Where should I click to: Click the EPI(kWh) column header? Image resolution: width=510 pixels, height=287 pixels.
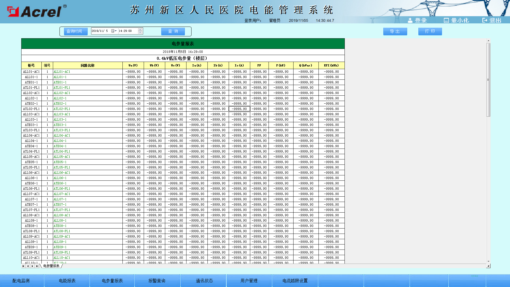point(331,65)
